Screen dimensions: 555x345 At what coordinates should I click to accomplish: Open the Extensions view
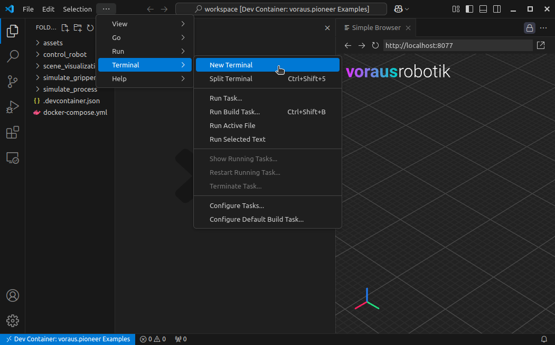[12, 132]
